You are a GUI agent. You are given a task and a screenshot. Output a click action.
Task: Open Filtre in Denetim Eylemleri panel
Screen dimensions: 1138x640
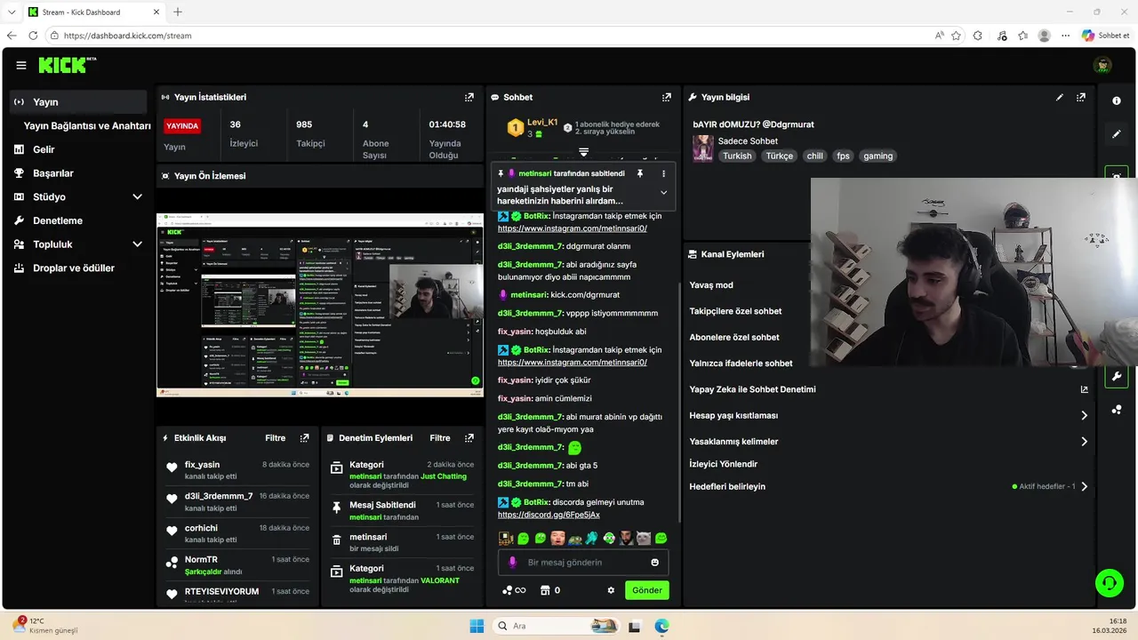pos(440,438)
